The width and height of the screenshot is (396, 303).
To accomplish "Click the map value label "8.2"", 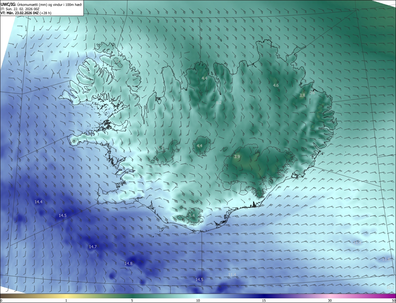I will pos(219,103).
